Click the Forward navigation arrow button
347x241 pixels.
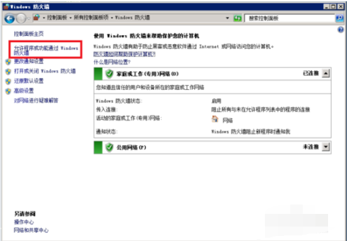pos(21,18)
